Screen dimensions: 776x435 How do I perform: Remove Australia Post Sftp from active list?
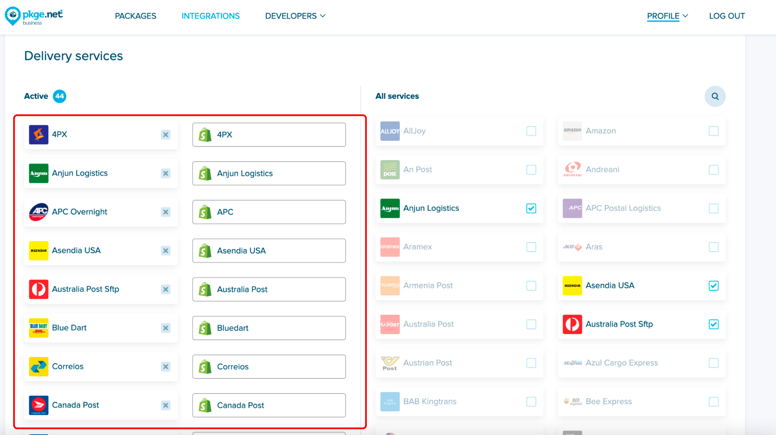(166, 289)
